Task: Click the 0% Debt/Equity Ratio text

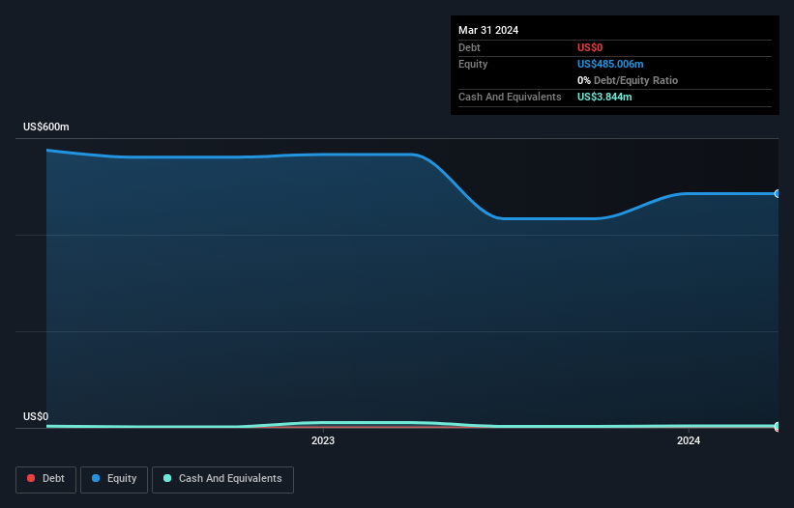Action: 628,80
